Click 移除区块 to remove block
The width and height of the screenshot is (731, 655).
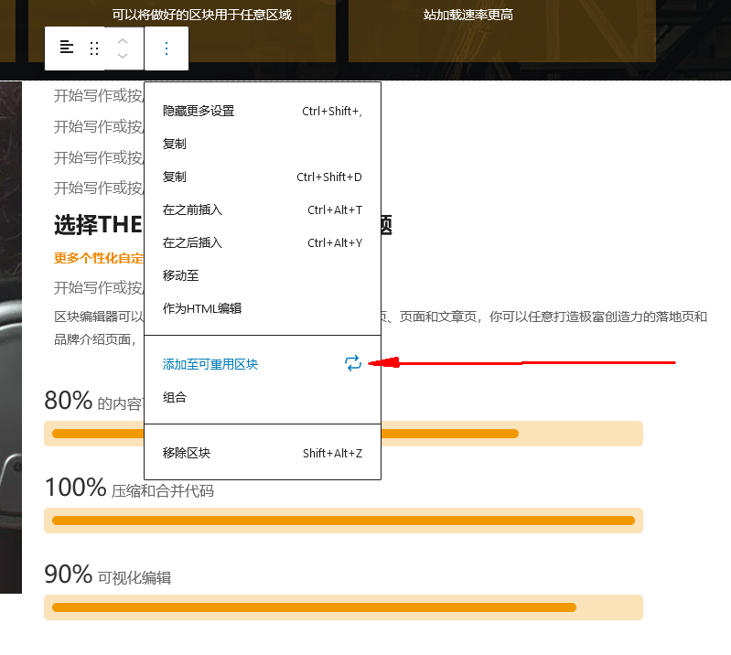coord(263,453)
